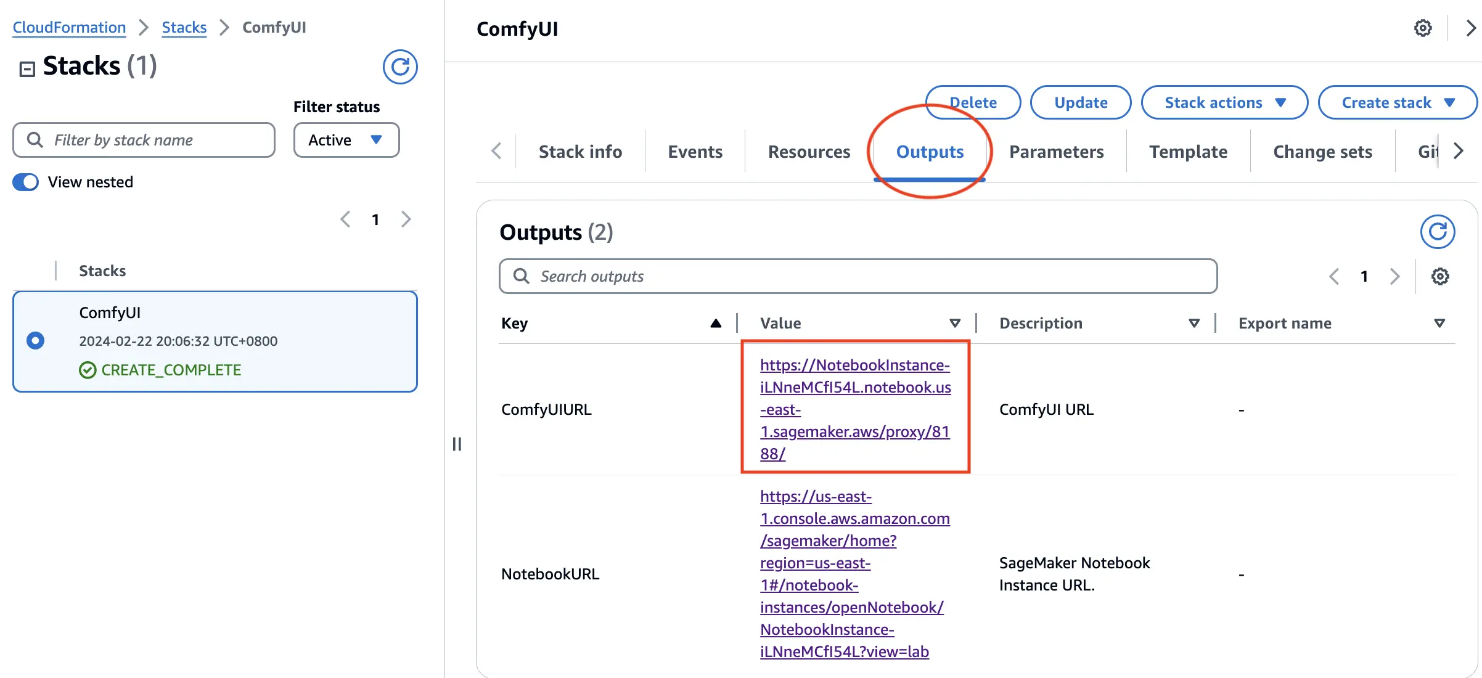Go to next outputs page arrow

click(x=1394, y=276)
